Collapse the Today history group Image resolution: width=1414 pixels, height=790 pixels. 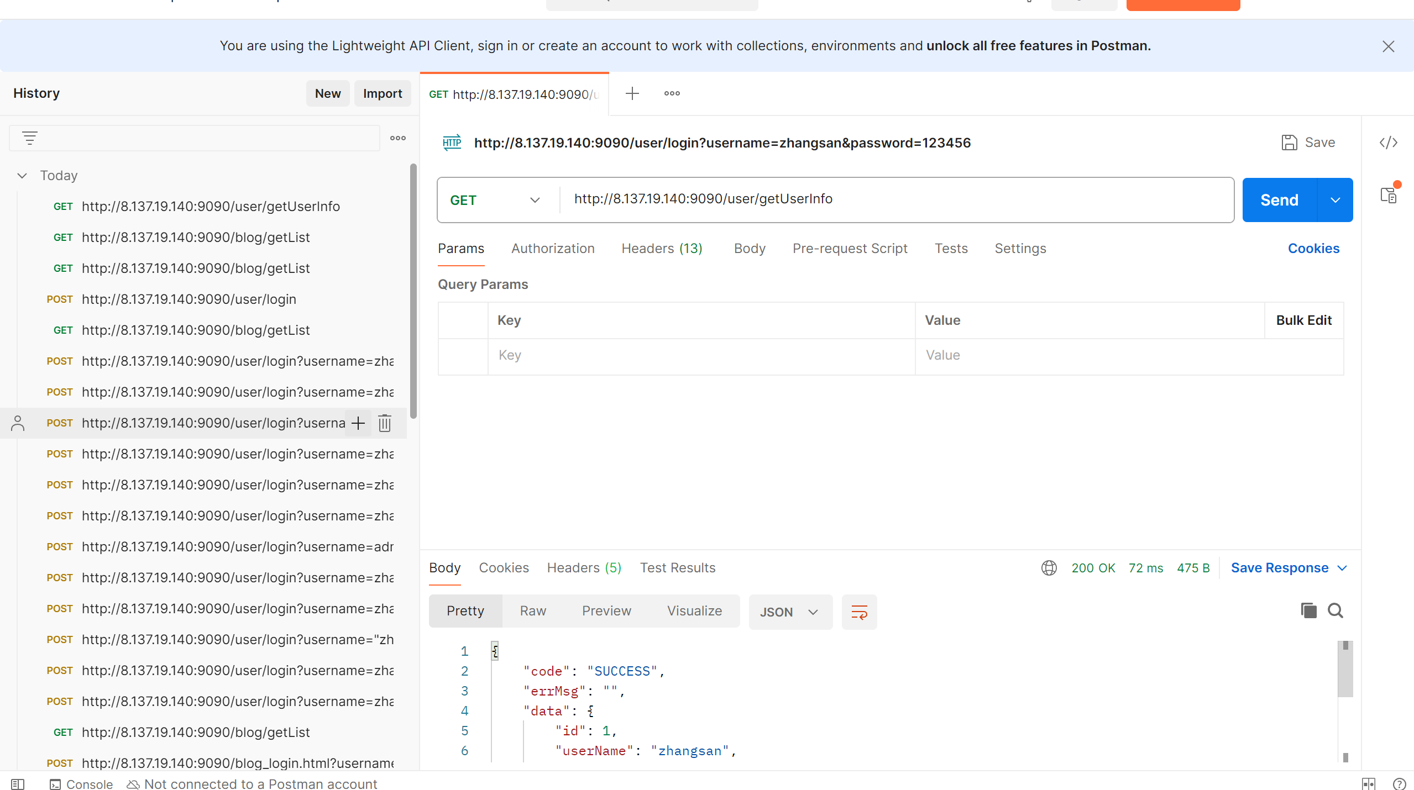[22, 176]
